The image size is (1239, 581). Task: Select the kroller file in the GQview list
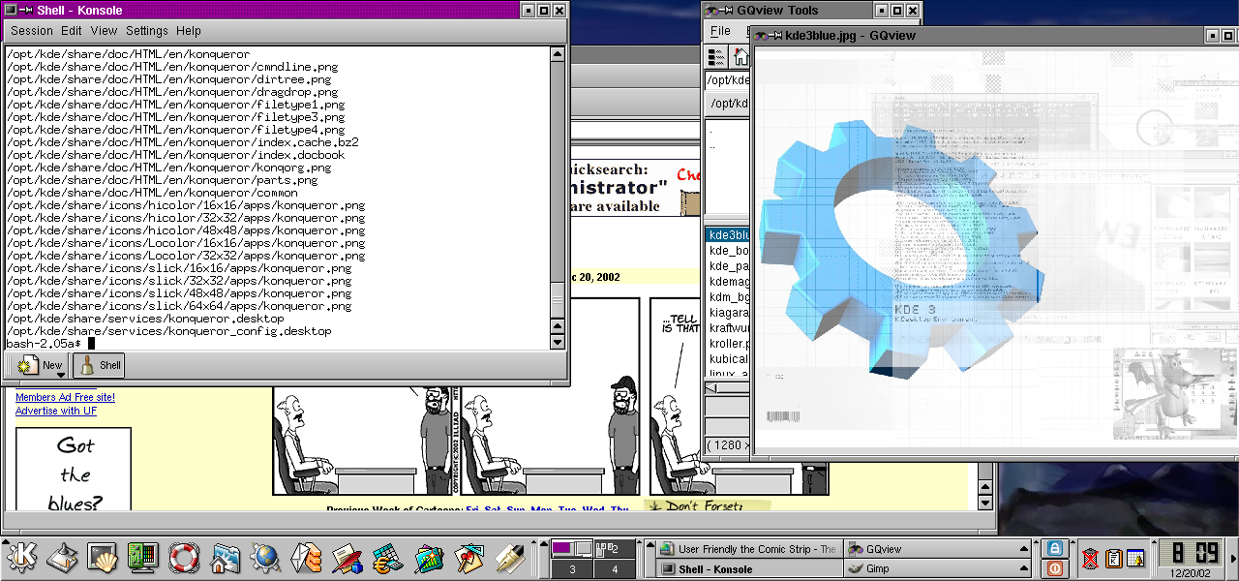tap(729, 343)
